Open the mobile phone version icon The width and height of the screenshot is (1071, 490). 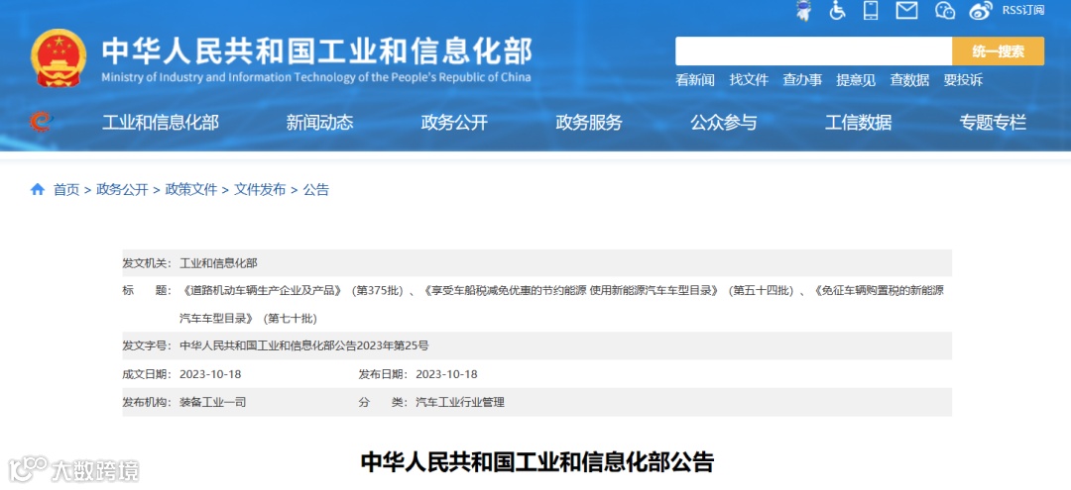click(871, 10)
